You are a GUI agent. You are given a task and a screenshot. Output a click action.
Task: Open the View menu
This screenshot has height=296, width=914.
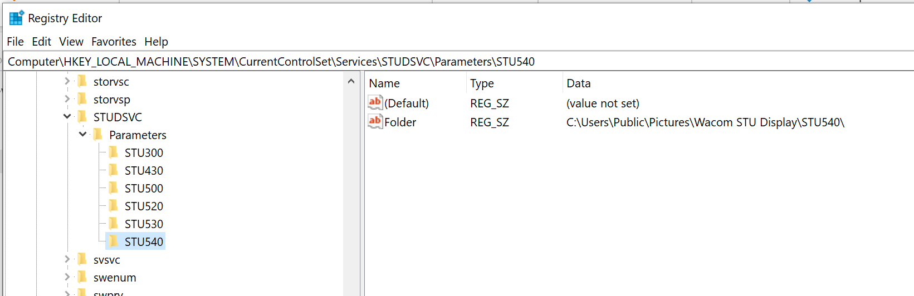[71, 42]
